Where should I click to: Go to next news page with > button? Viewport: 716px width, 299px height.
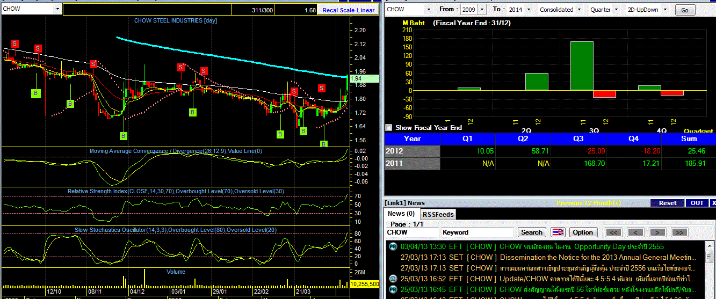point(657,232)
